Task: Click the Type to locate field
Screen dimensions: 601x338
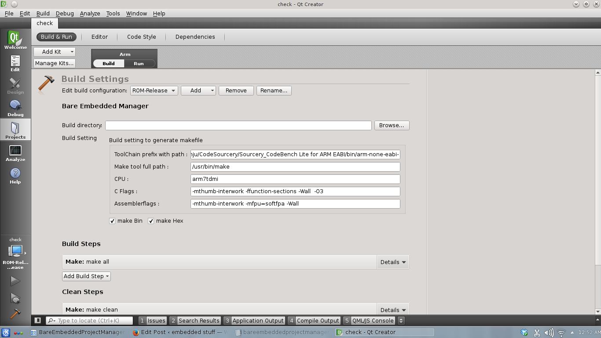Action: pyautogui.click(x=89, y=320)
